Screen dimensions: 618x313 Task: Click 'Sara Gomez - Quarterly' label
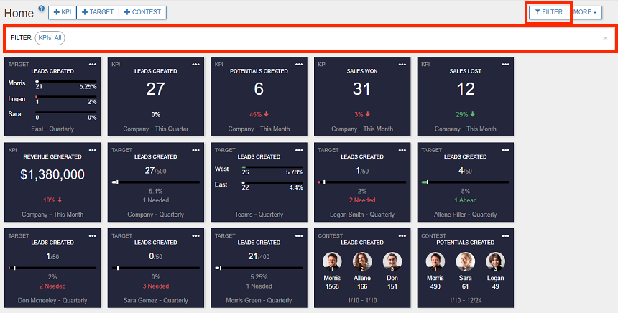coord(156,300)
